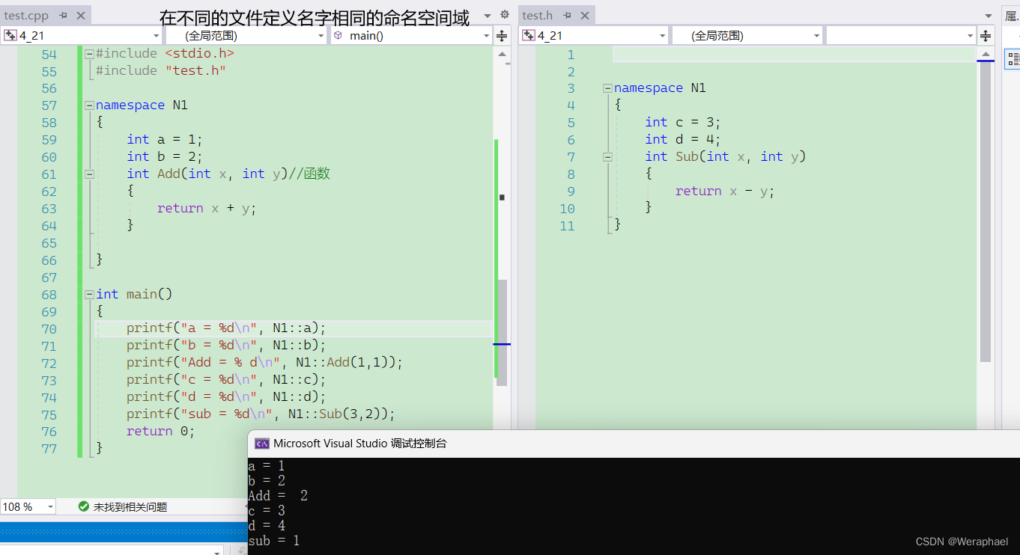Click the green check status icon

coord(84,506)
